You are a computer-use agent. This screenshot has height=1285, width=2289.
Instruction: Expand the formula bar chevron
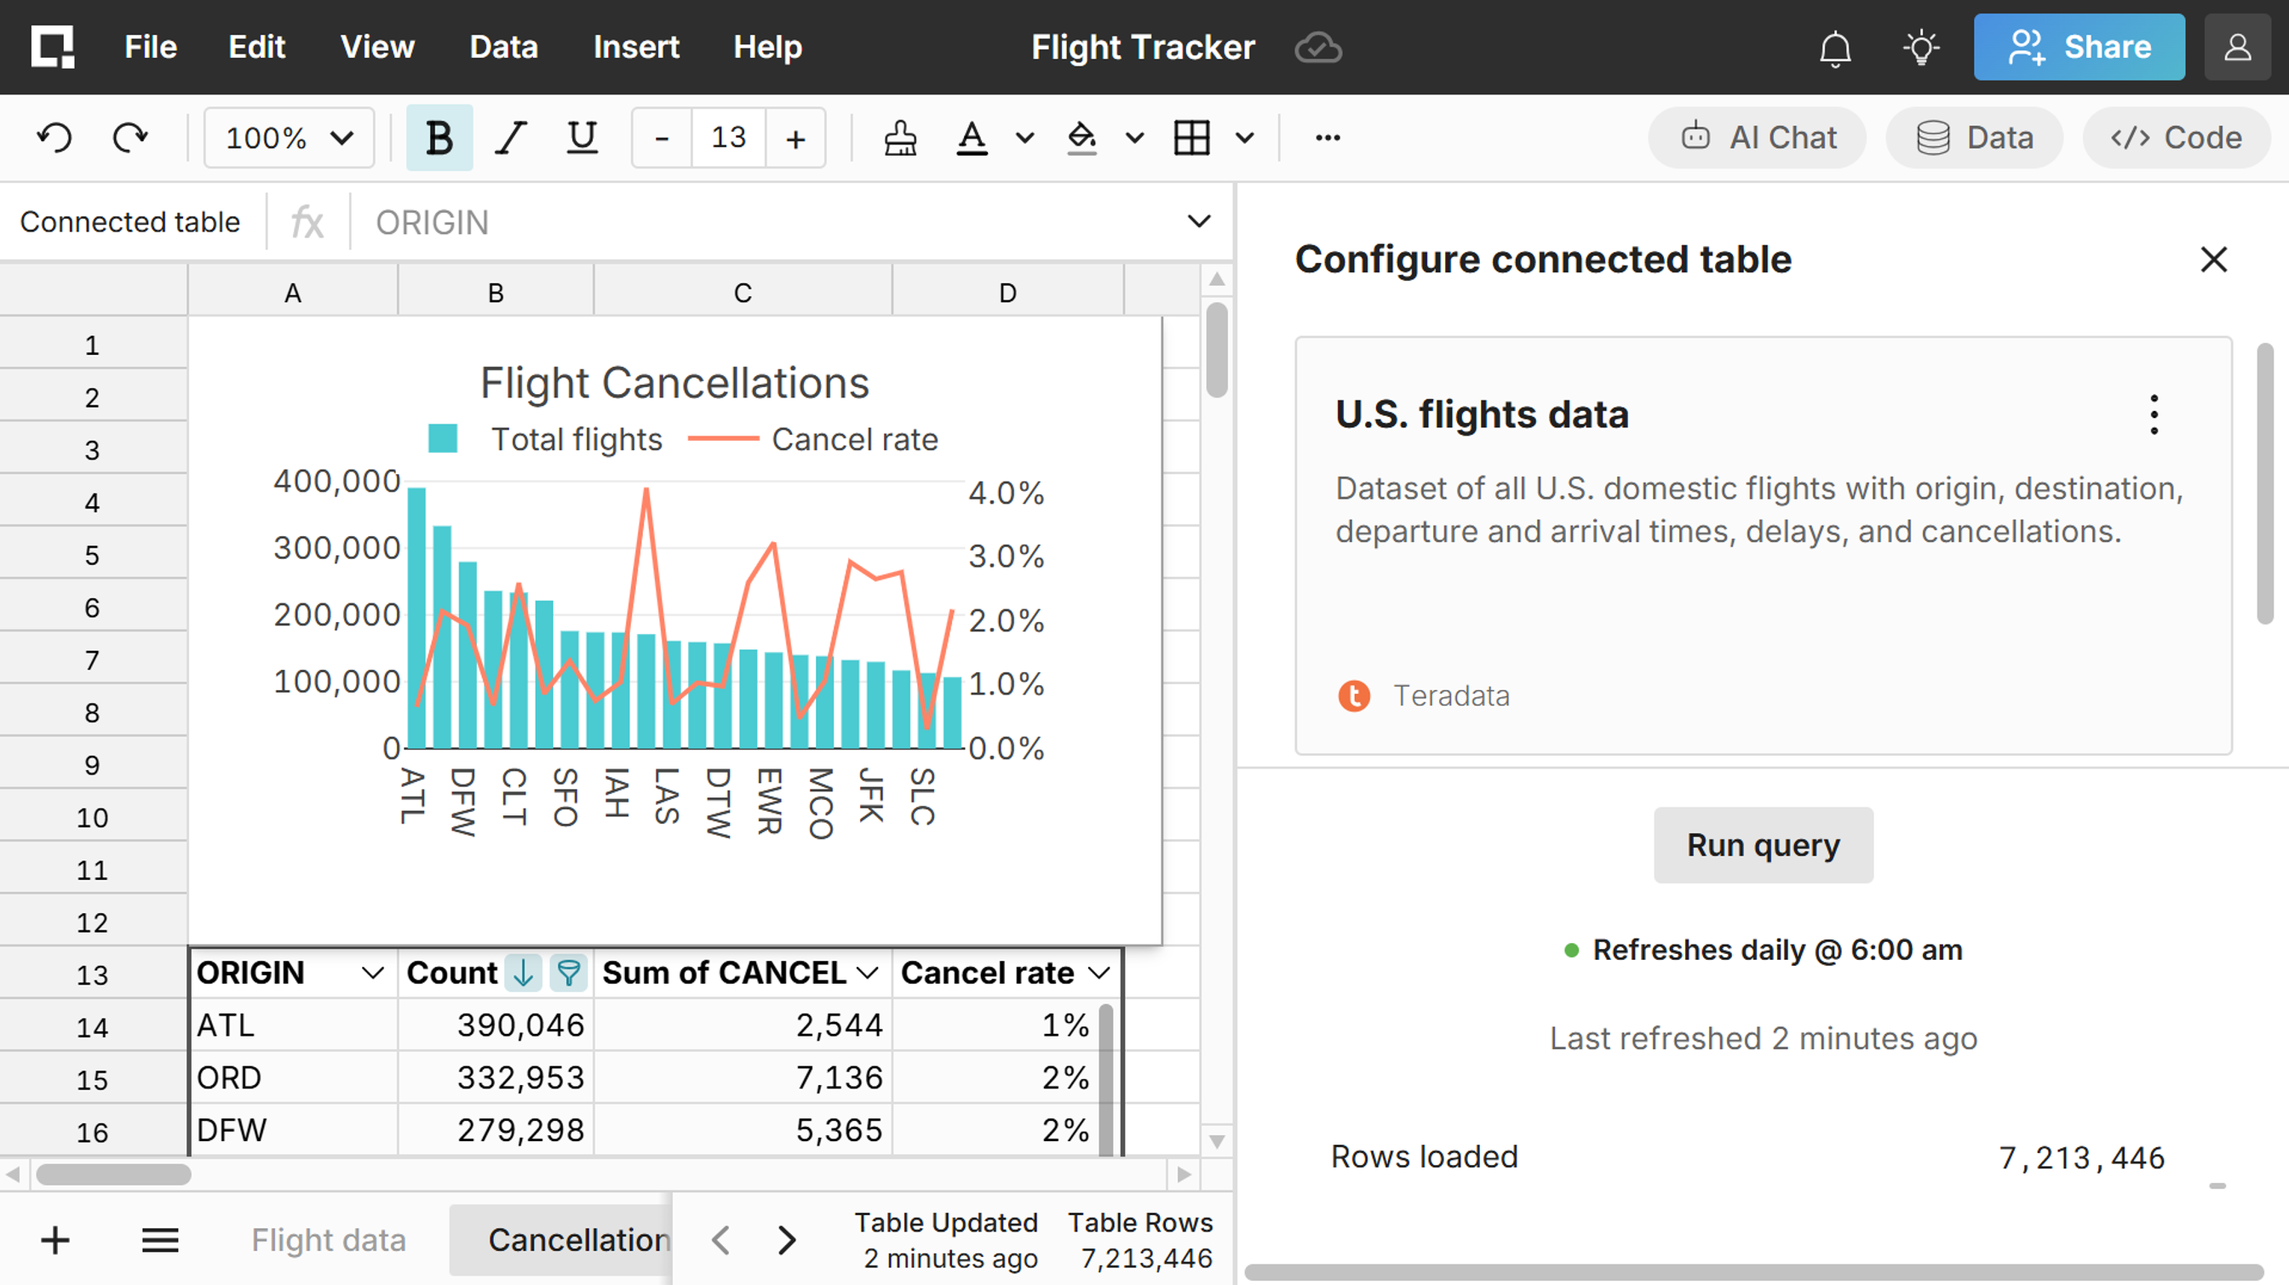tap(1199, 221)
